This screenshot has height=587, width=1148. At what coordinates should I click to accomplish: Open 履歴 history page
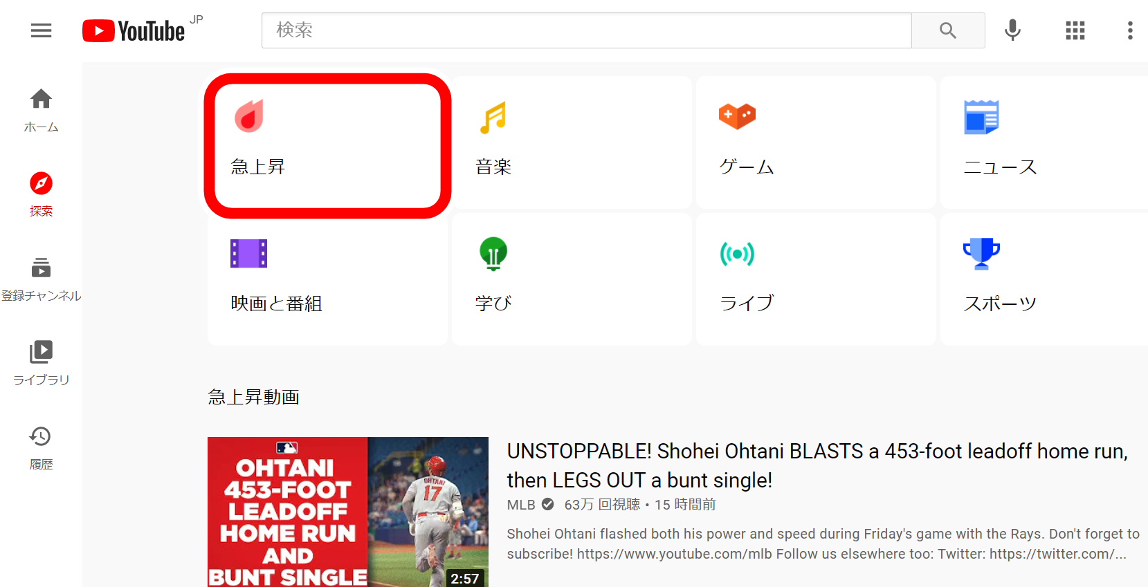42,448
